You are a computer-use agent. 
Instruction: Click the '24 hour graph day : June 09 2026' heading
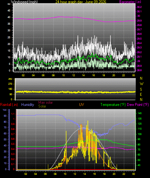pyautogui.click(x=81, y=2)
